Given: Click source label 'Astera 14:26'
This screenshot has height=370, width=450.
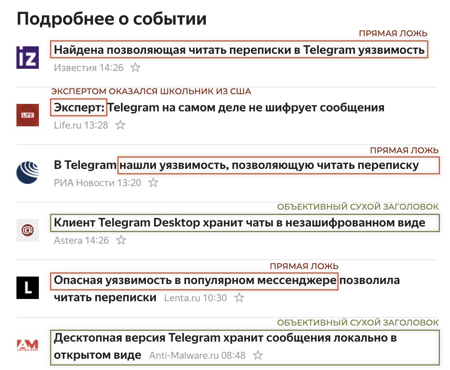Looking at the screenshot, I should coord(81,240).
